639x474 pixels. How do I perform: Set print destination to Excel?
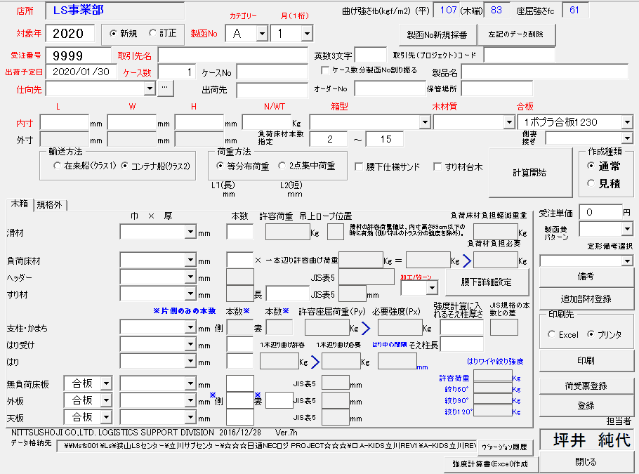[552, 334]
